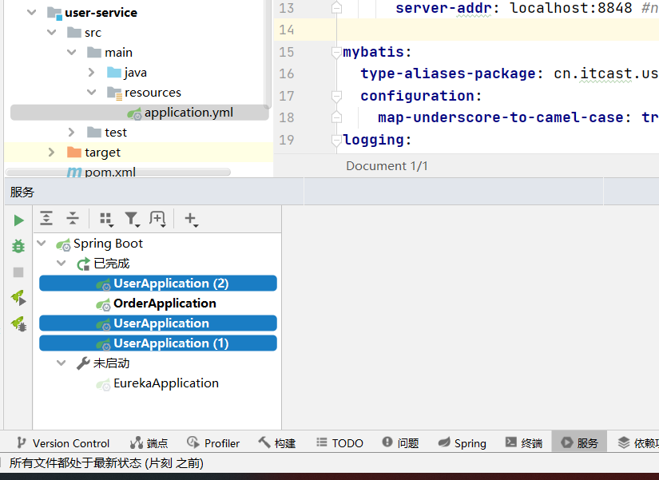Click the server-addr key on line 13
Image resolution: width=659 pixels, height=480 pixels.
[x=444, y=8]
